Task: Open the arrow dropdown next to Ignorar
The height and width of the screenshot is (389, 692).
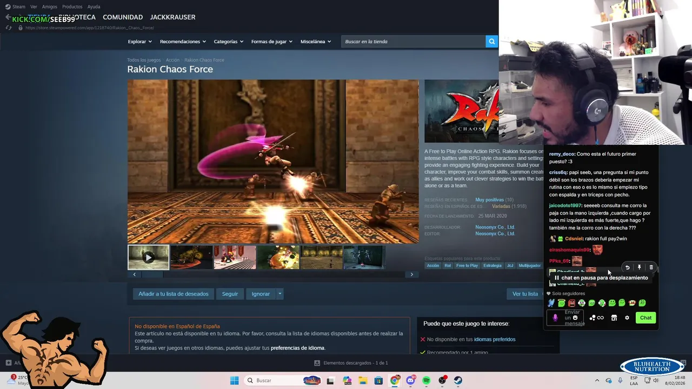Action: pos(280,294)
